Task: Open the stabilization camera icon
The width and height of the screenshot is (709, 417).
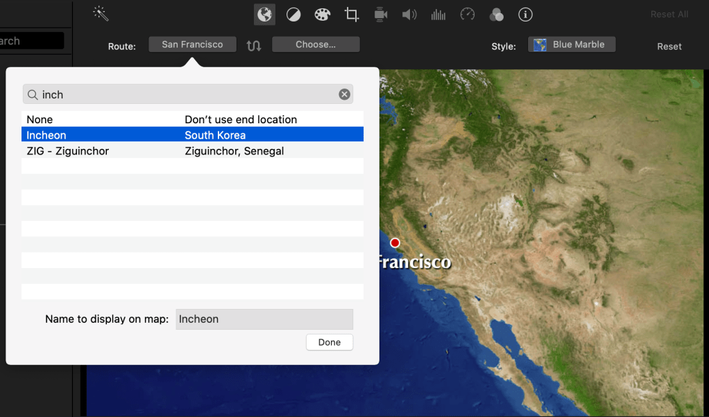Action: point(380,15)
